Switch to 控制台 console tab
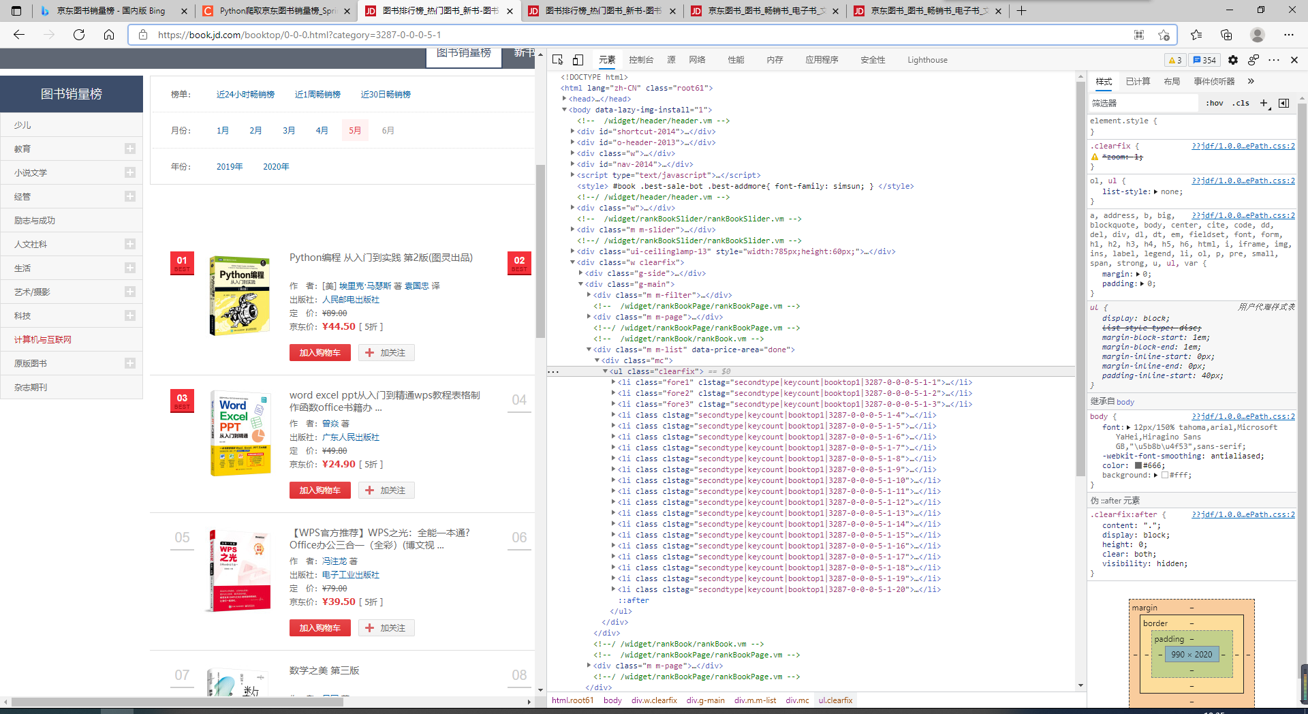The width and height of the screenshot is (1308, 714). (641, 60)
